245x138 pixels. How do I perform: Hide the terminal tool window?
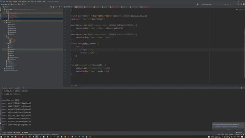pyautogui.click(x=244, y=88)
